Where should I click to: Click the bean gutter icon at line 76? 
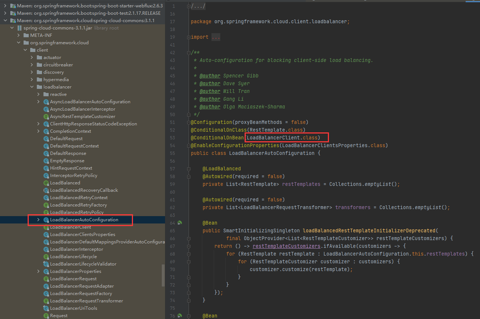click(180, 316)
